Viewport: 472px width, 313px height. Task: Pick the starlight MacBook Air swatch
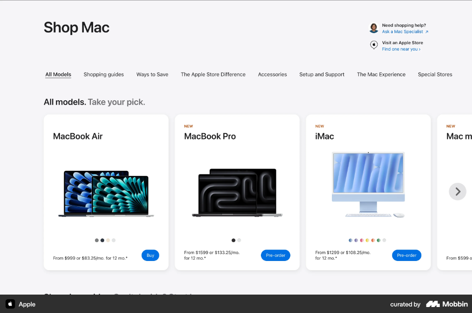(x=108, y=240)
